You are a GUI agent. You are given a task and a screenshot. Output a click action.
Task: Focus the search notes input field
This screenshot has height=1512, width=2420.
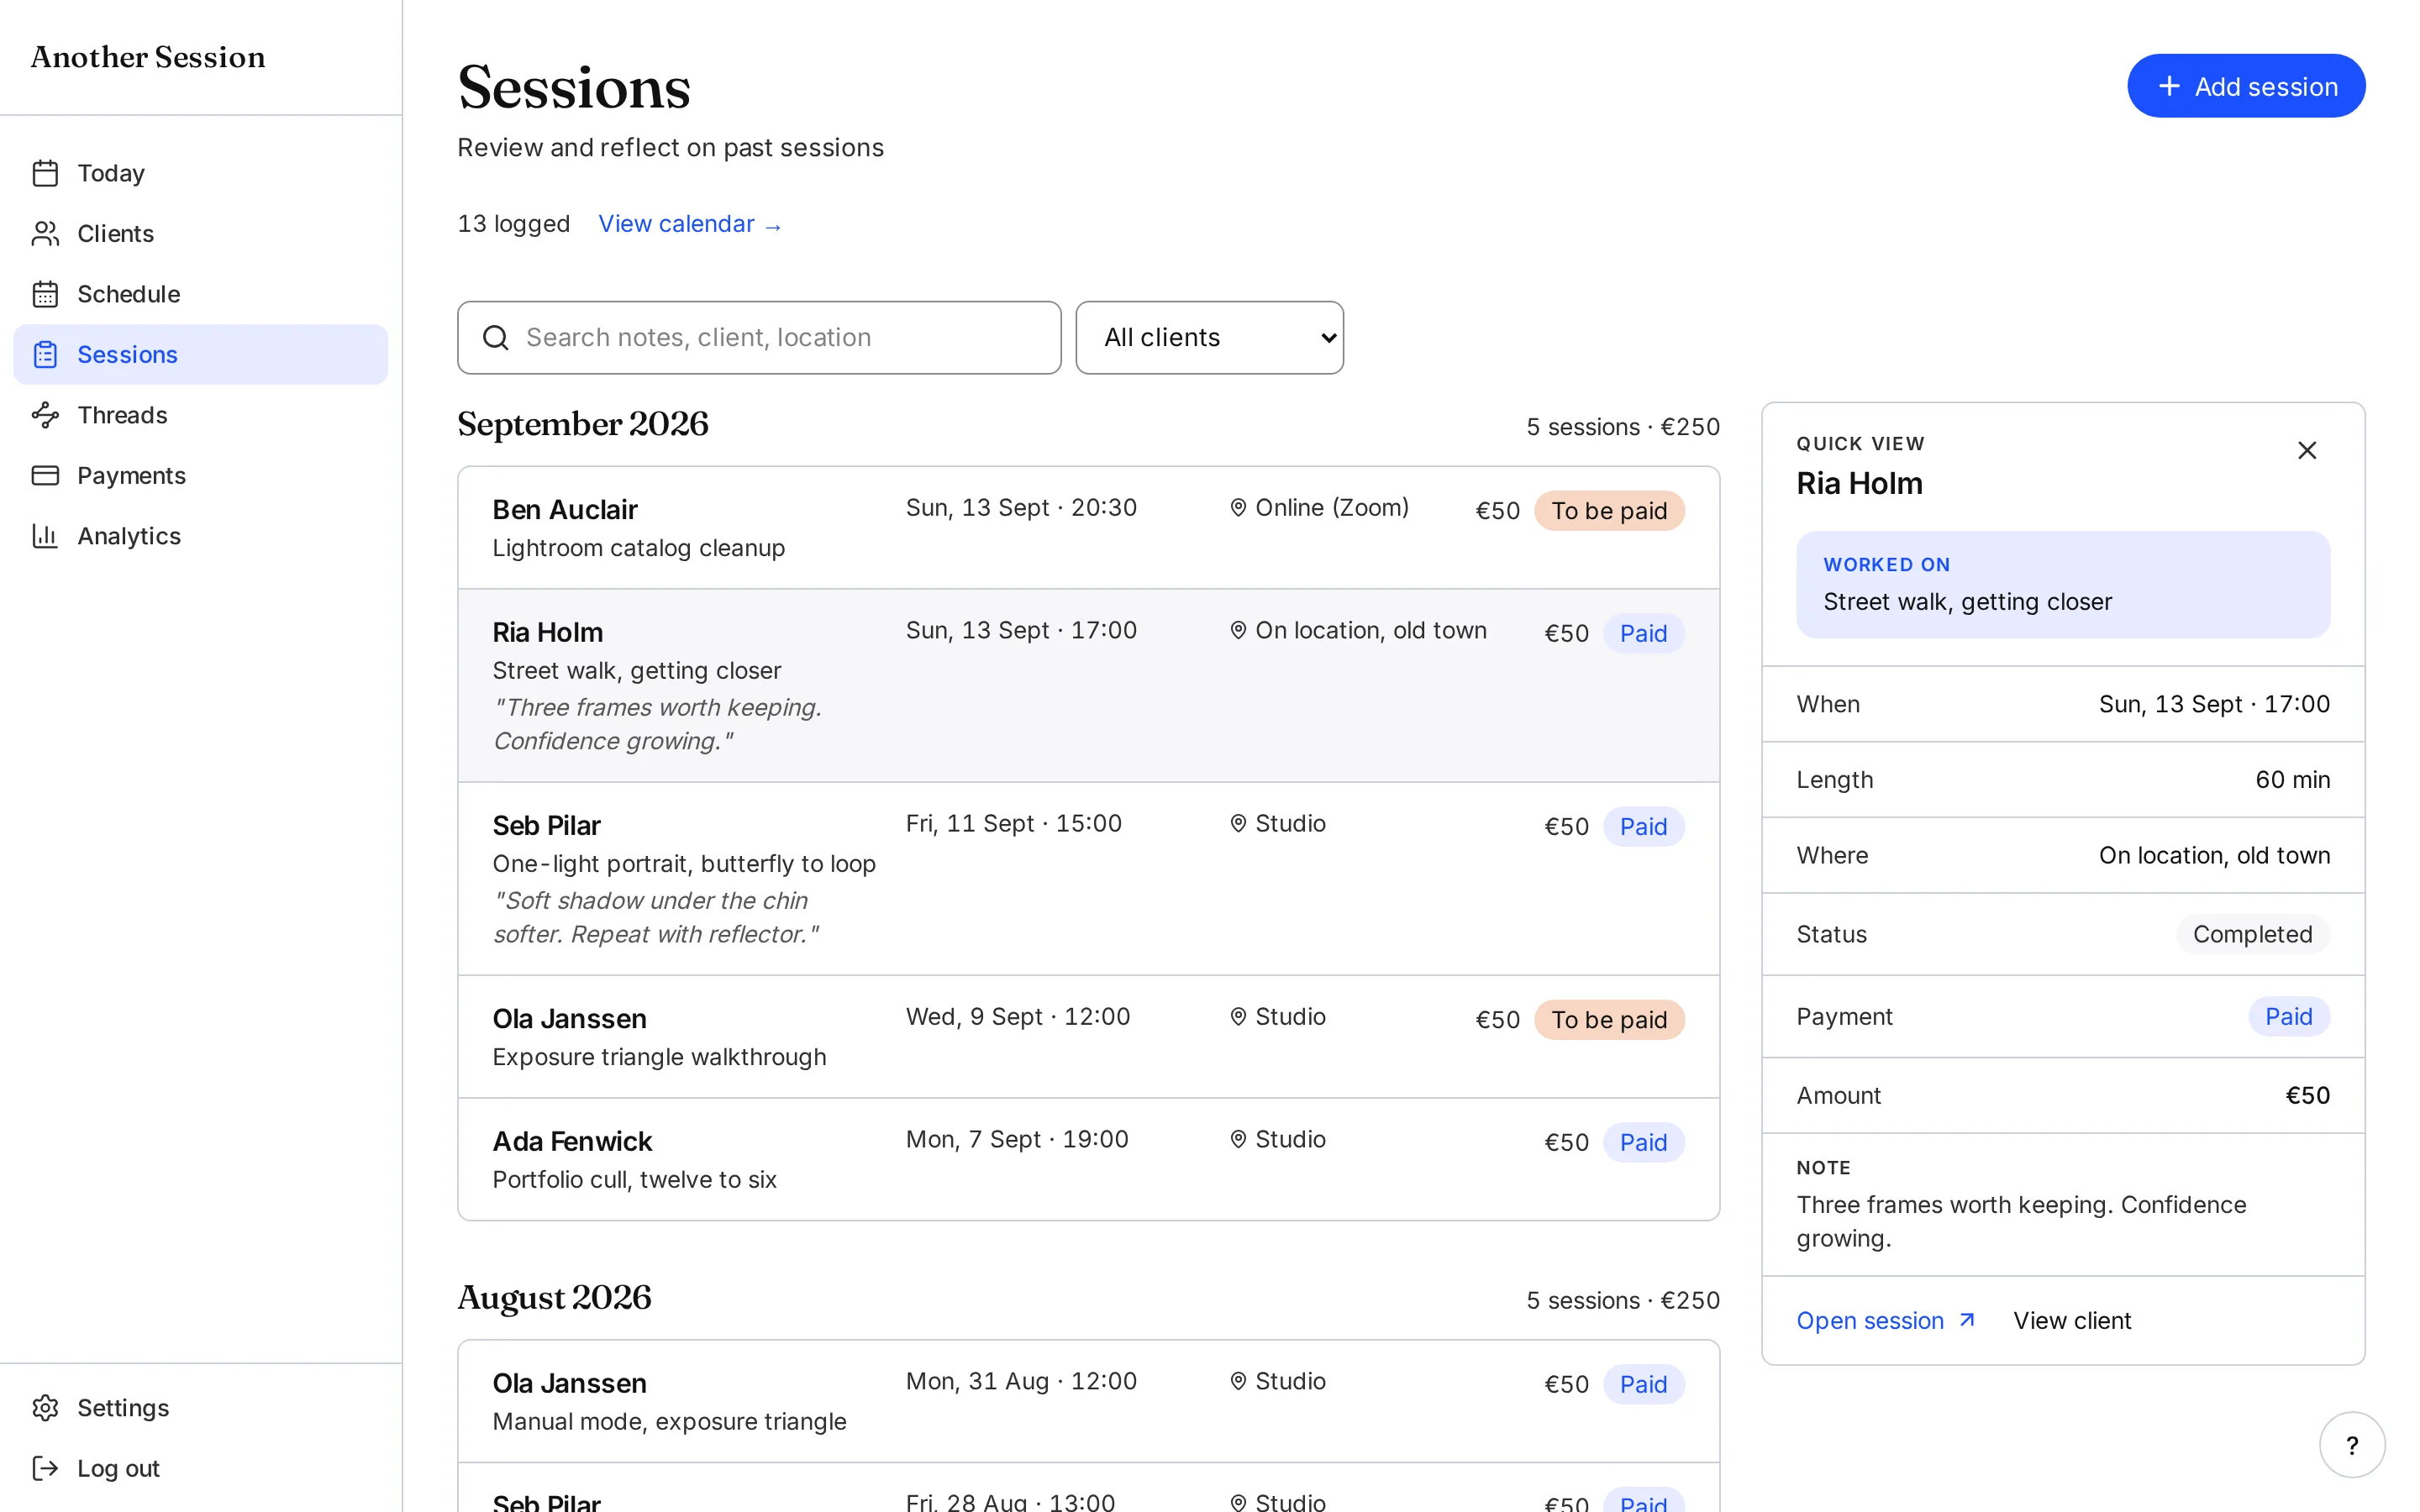(759, 338)
